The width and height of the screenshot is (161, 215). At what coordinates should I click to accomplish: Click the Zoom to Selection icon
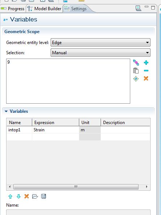click(136, 79)
